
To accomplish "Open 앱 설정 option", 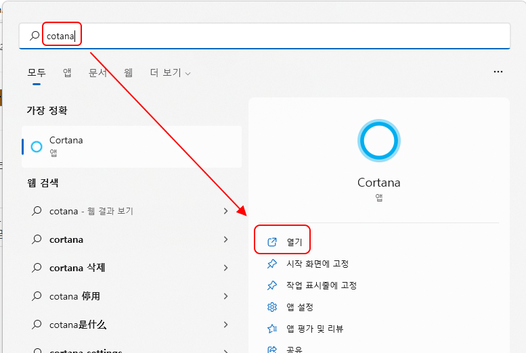I will coord(300,307).
